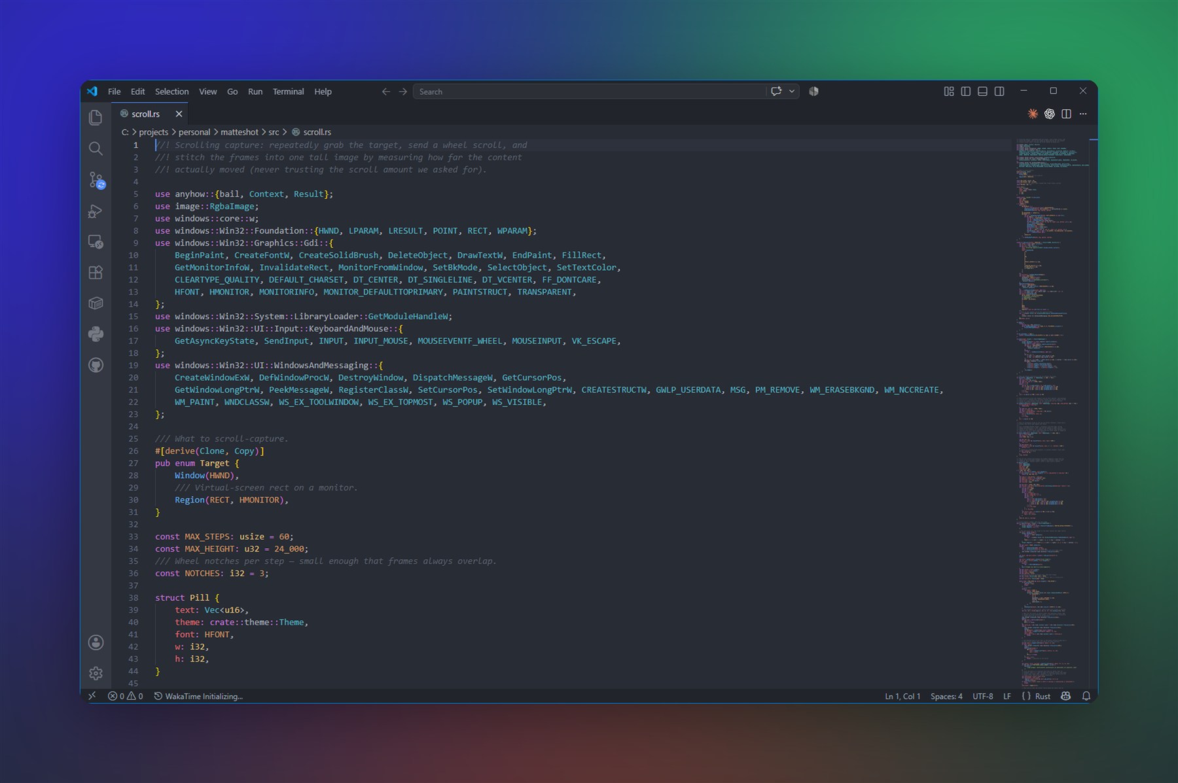The width and height of the screenshot is (1178, 783).
Task: Open the ChatGPT Codex icon in editor toolbar
Action: click(x=1050, y=114)
